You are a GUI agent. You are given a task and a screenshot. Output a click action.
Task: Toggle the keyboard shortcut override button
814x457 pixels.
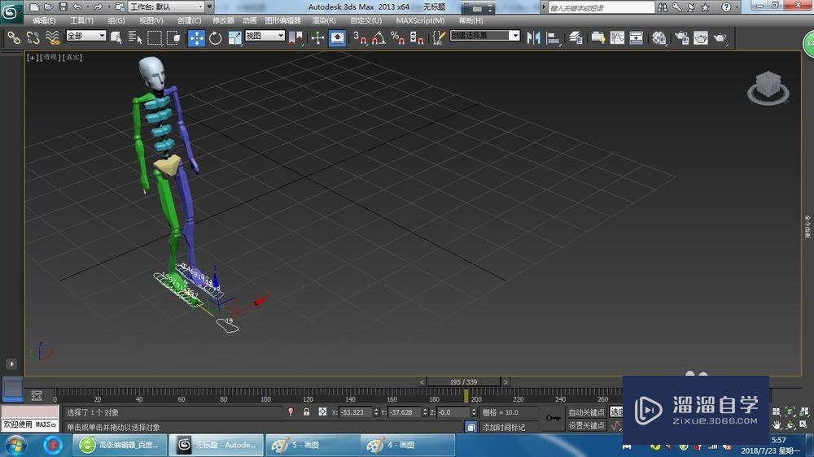tap(338, 38)
